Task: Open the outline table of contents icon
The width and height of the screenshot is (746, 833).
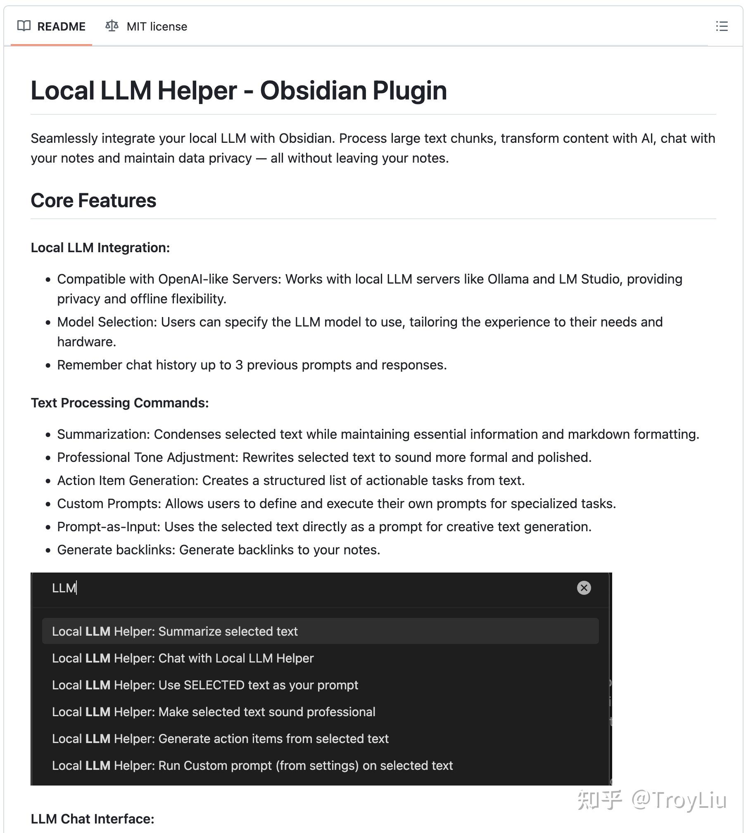Action: (x=722, y=26)
